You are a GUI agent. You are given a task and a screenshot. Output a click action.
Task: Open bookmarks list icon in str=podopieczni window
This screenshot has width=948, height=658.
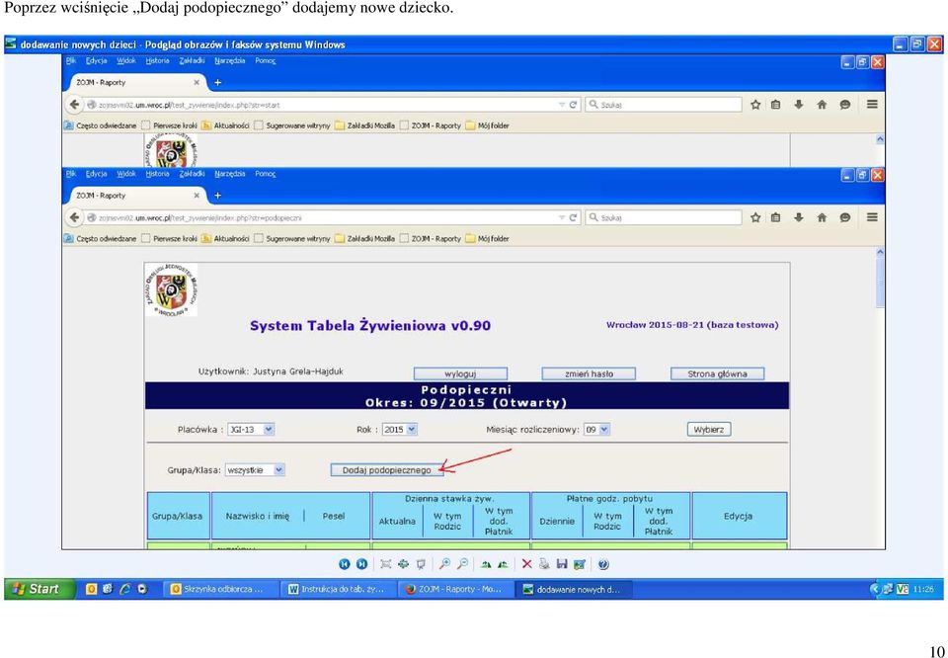point(776,217)
